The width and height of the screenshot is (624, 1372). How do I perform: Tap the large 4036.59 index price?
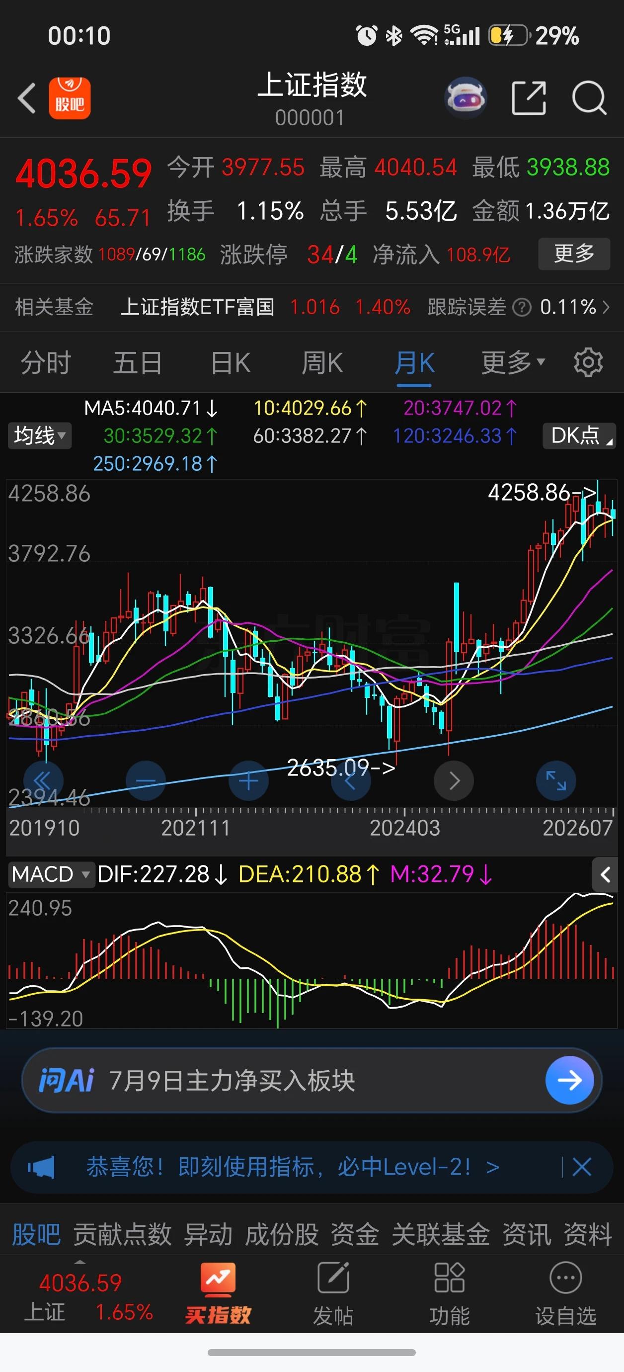click(83, 174)
